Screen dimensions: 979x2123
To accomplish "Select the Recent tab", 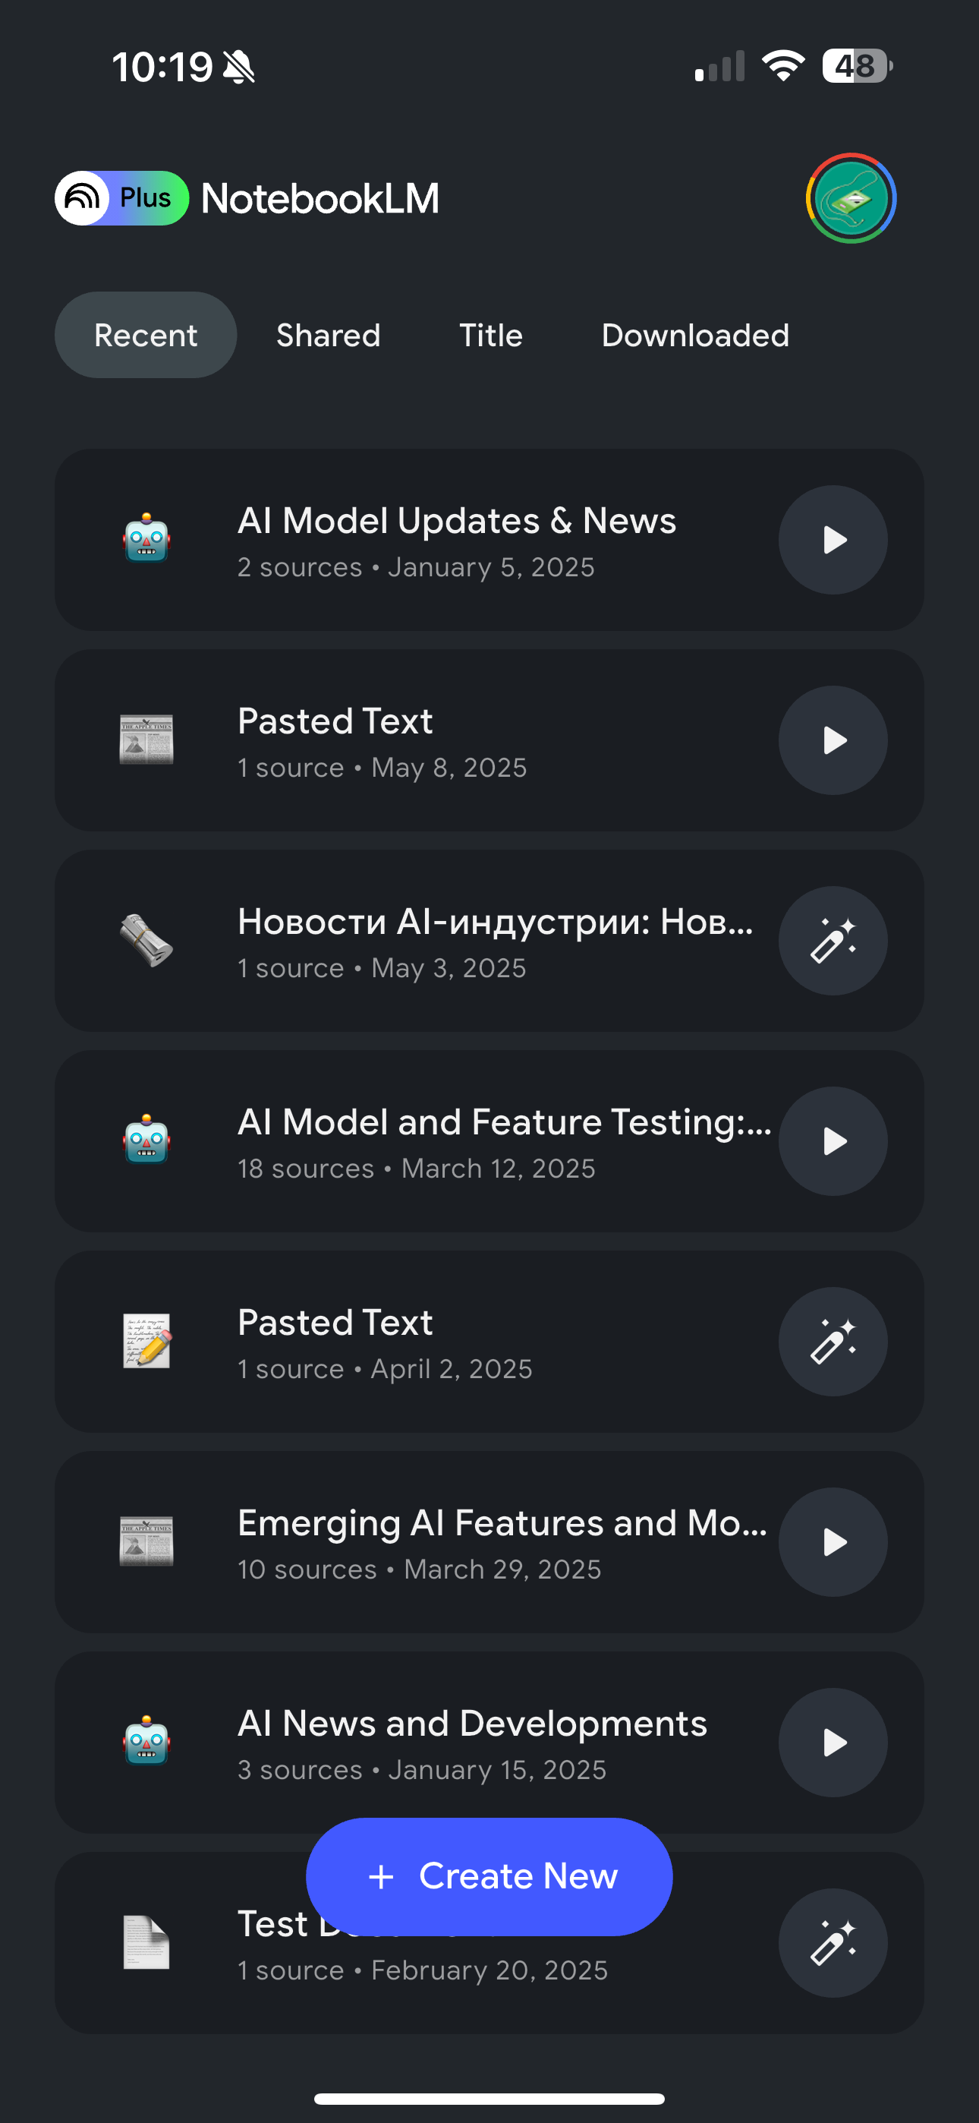I will 146,336.
